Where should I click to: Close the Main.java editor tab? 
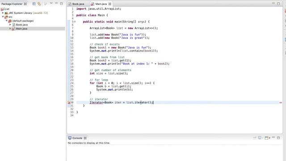pos(110,4)
